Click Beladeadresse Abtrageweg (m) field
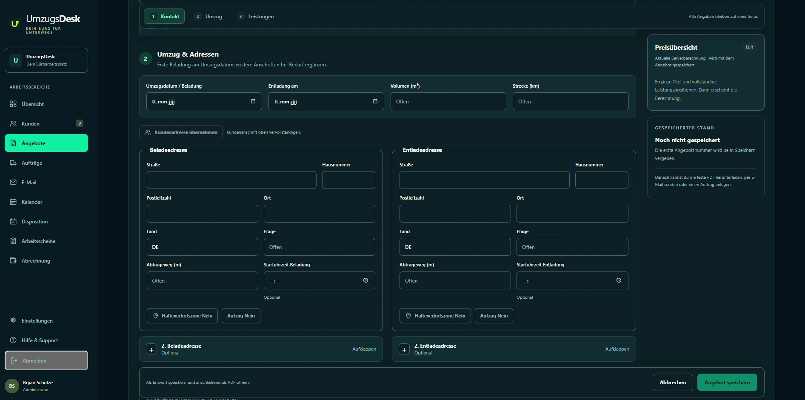 pyautogui.click(x=202, y=280)
